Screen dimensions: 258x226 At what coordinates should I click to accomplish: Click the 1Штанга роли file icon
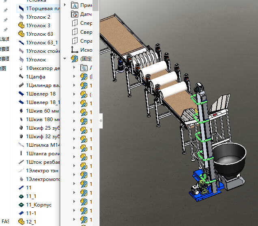(21, 154)
